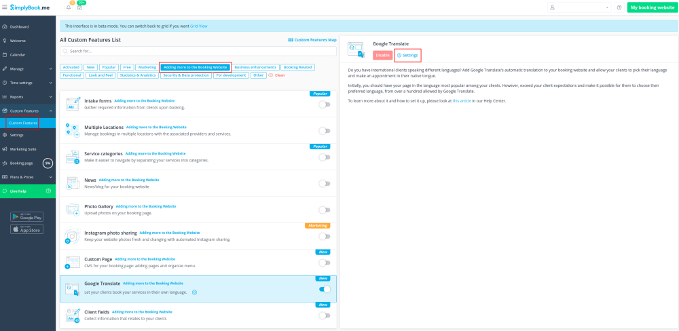The image size is (679, 331).
Task: Open the notifications bell icon
Action: pyautogui.click(x=69, y=7)
